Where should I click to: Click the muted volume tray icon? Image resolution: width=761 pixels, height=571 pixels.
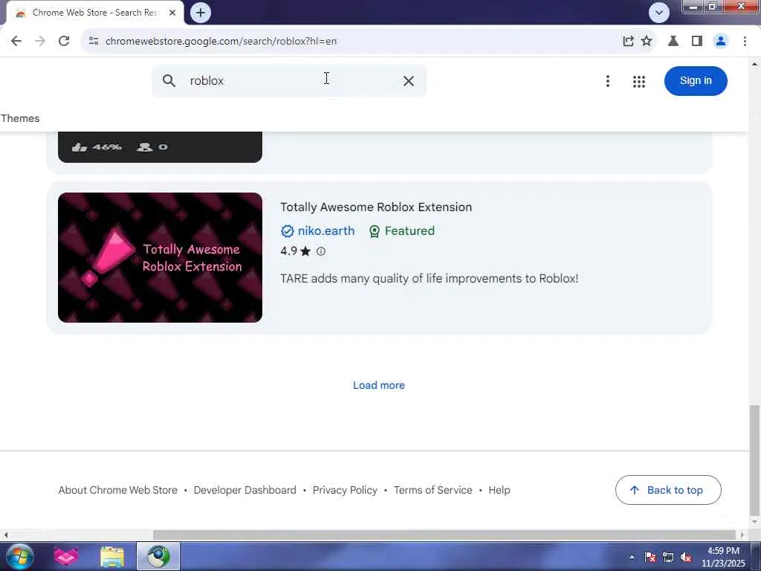(x=686, y=557)
